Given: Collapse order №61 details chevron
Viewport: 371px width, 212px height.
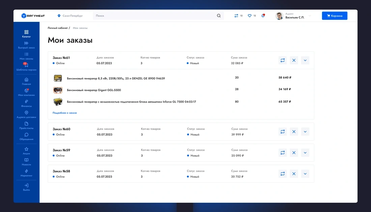Looking at the screenshot, I should (305, 60).
